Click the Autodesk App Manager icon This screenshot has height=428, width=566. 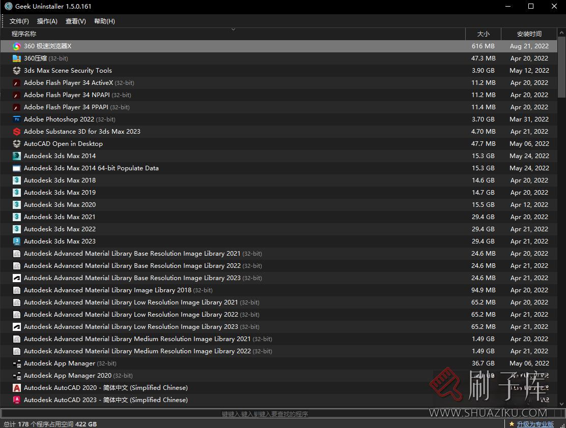(x=17, y=363)
